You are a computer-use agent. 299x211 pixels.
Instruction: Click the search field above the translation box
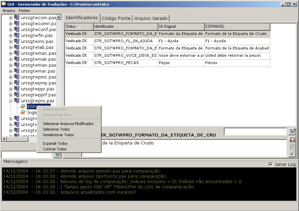tap(255, 132)
